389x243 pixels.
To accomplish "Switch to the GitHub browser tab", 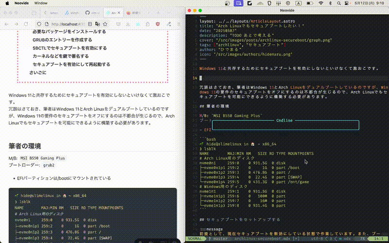I will [92, 13].
